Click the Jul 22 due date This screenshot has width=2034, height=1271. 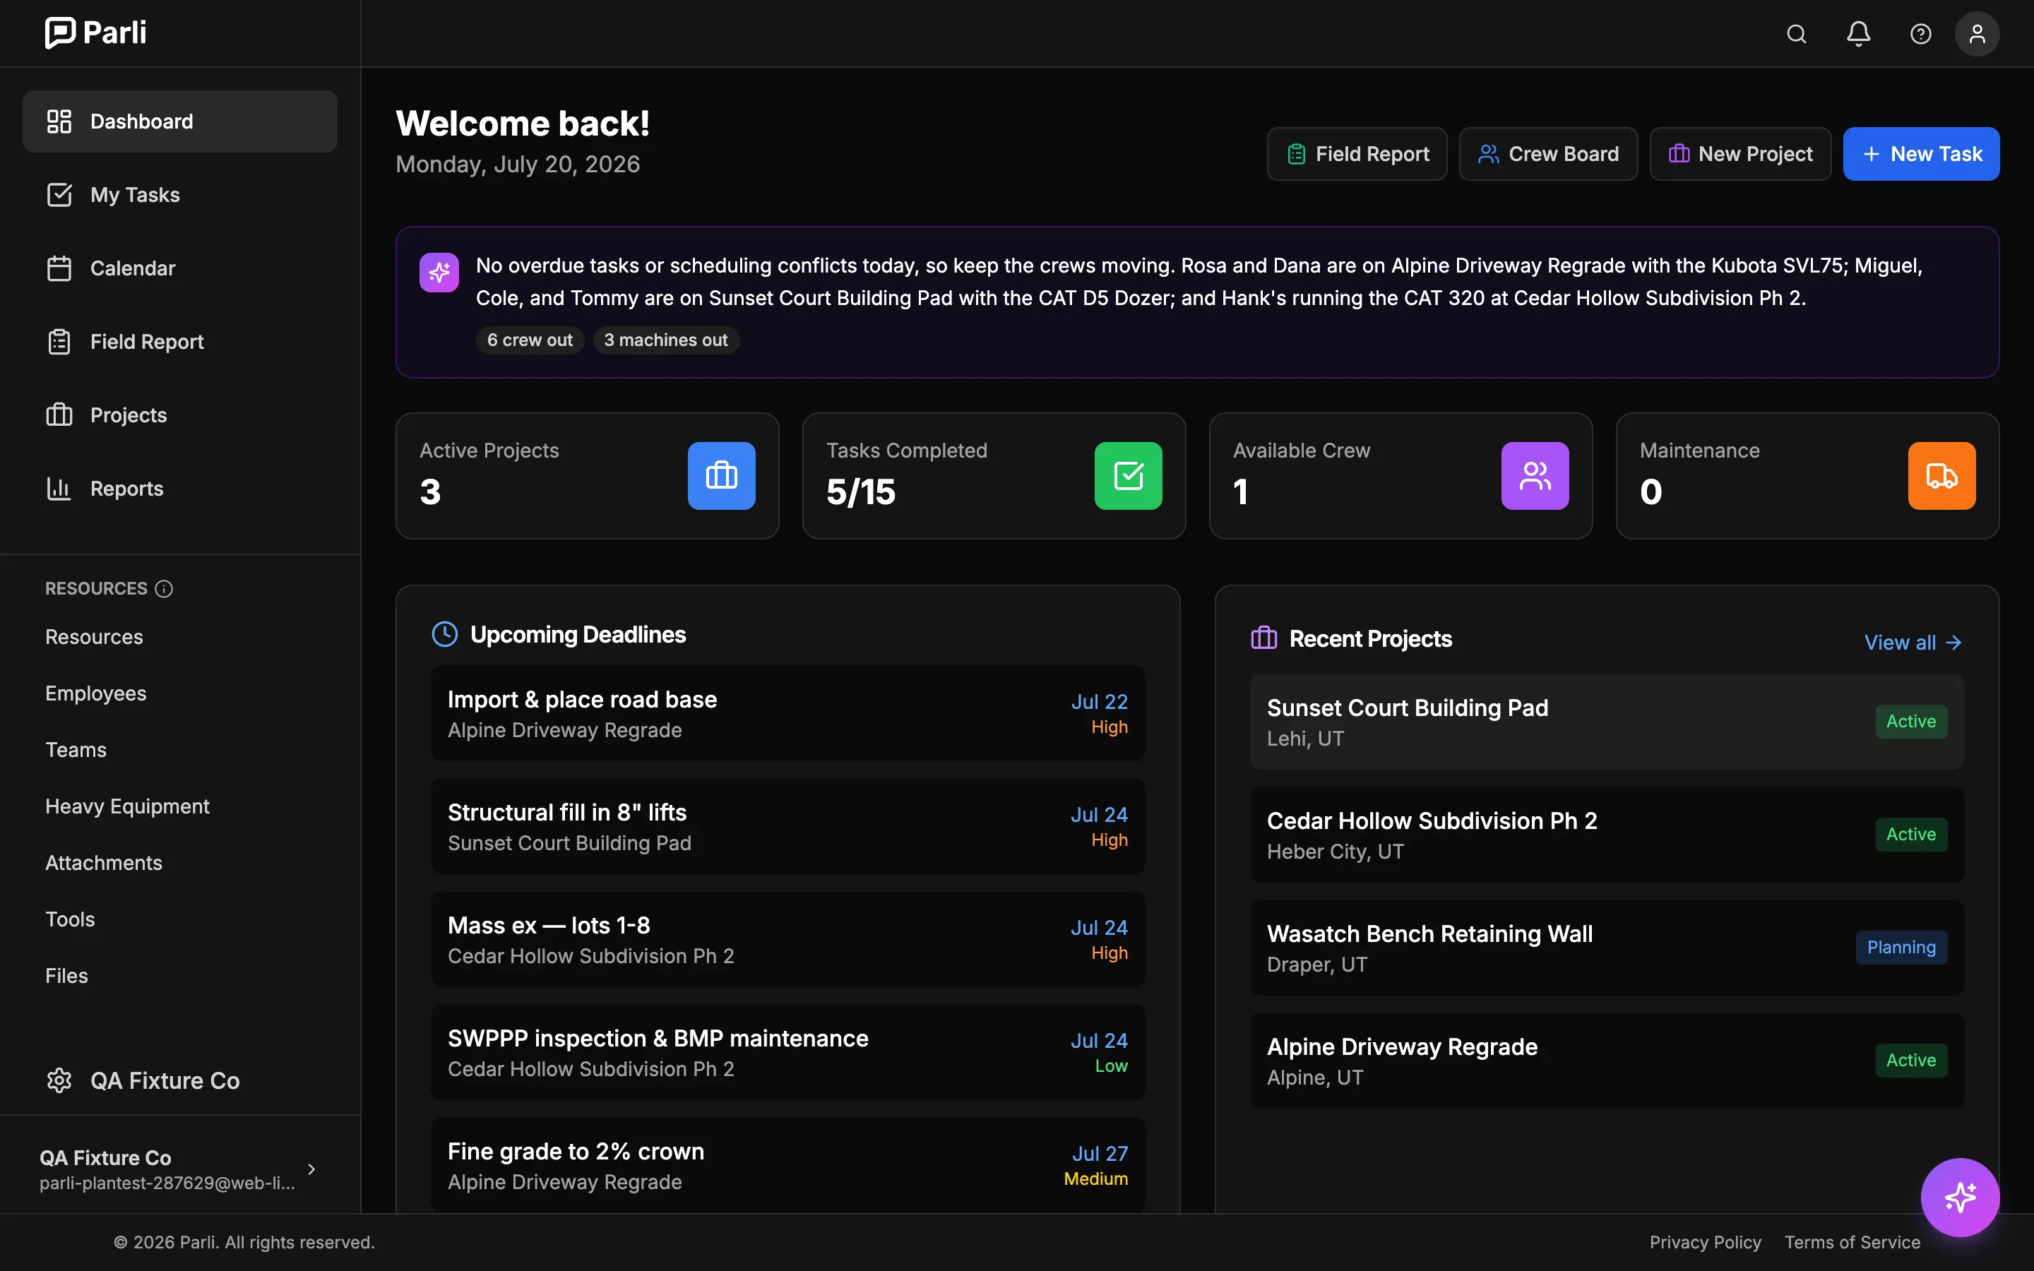[1100, 702]
